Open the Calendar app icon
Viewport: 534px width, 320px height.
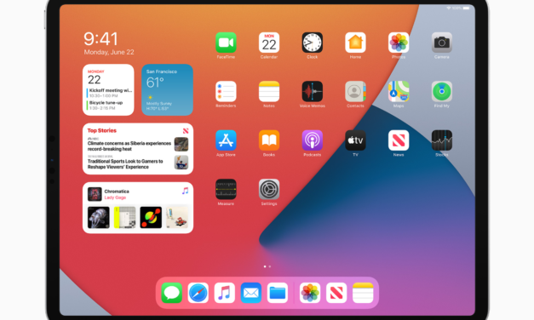(x=269, y=43)
